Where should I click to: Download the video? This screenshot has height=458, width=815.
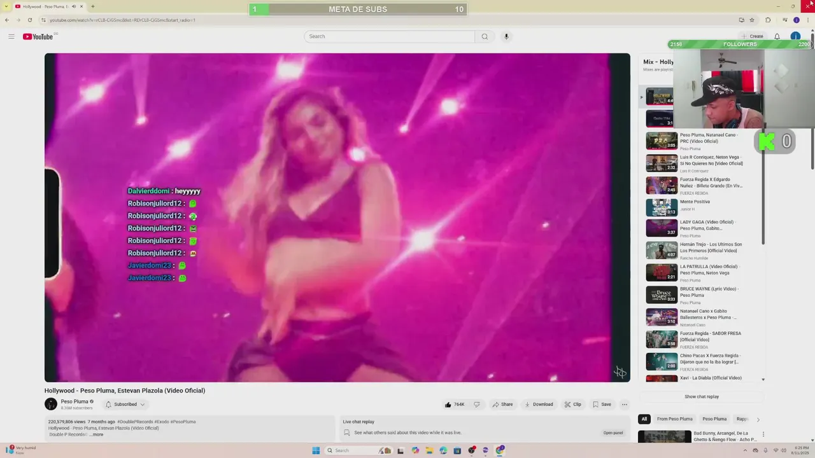[539, 405]
